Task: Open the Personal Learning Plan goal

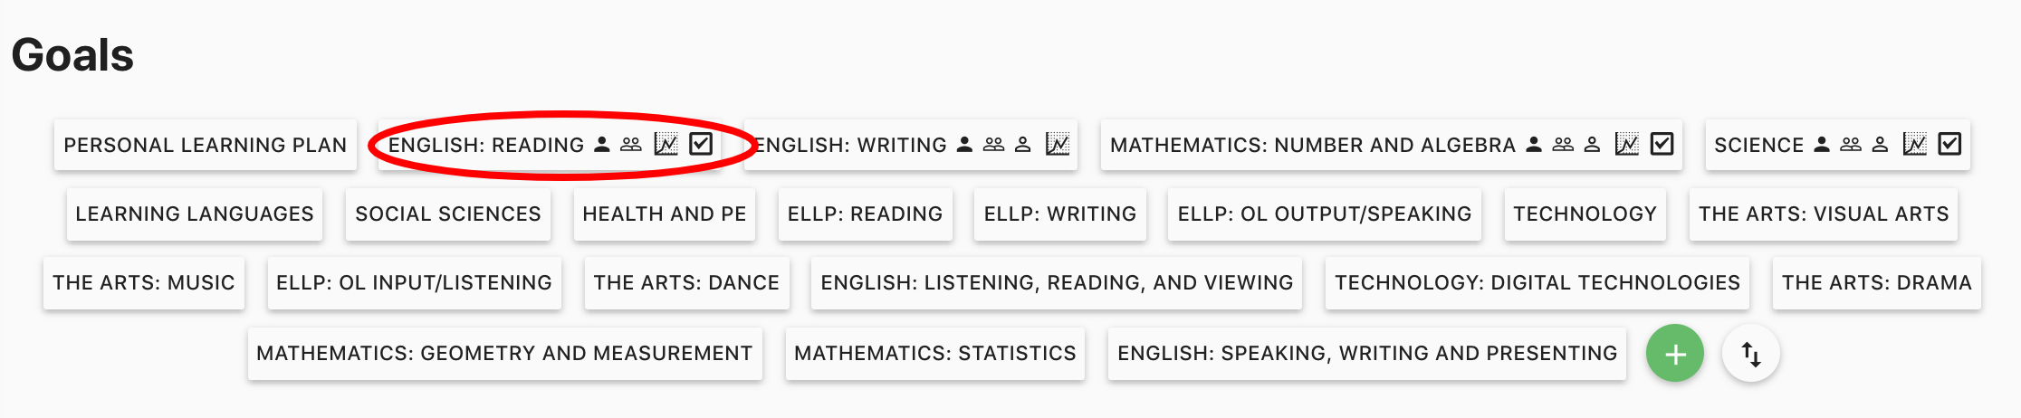Action: coord(205,146)
